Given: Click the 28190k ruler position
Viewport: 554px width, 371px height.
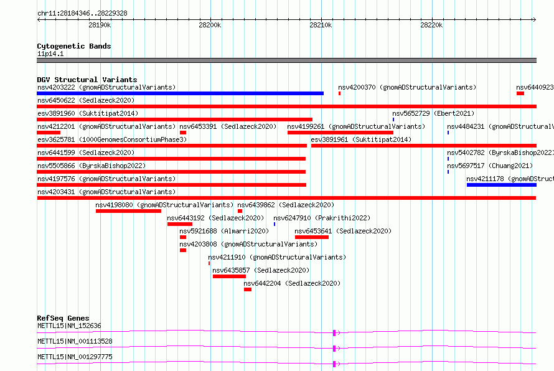Looking at the screenshot, I should 100,25.
